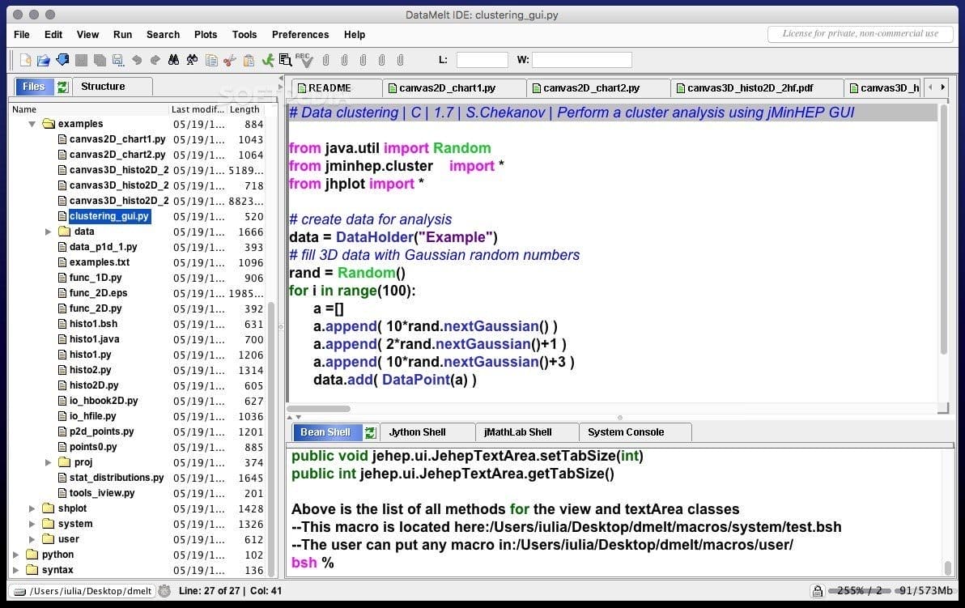
Task: Collapse the examples folder
Action: point(32,124)
